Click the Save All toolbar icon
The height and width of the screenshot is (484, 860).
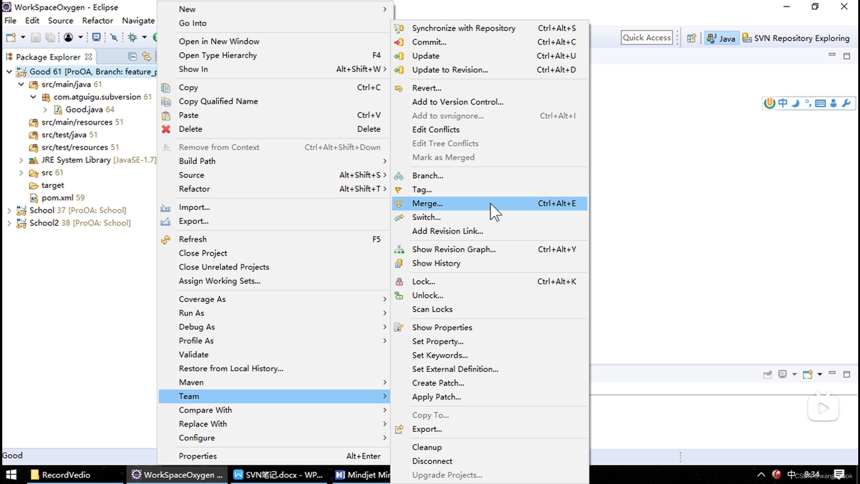click(x=50, y=38)
